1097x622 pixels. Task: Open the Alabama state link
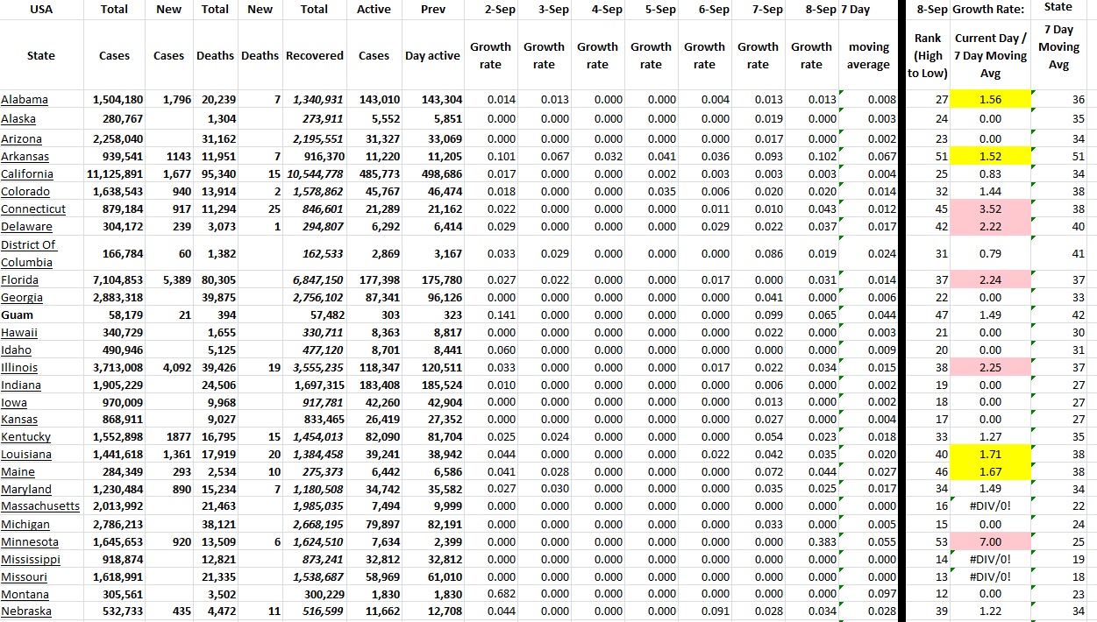click(x=25, y=100)
